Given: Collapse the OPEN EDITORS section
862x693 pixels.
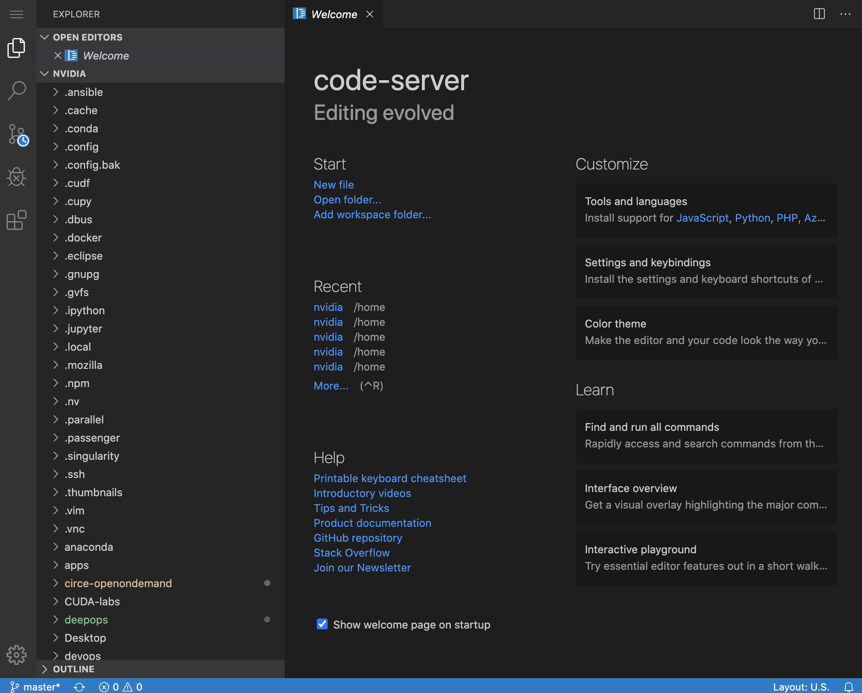Looking at the screenshot, I should click(160, 37).
